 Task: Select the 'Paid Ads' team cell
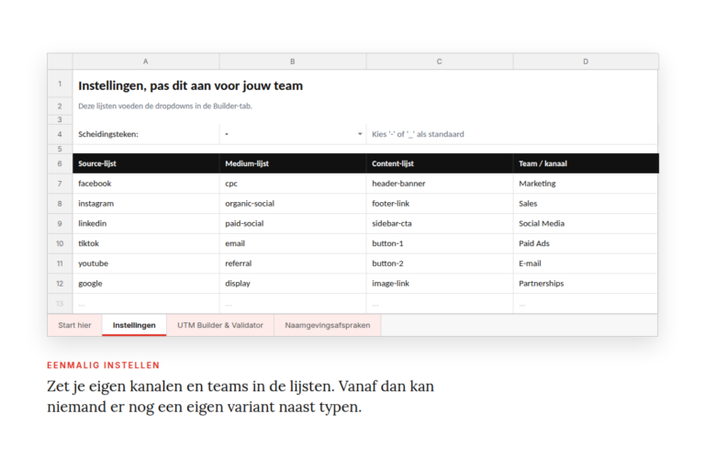click(586, 243)
